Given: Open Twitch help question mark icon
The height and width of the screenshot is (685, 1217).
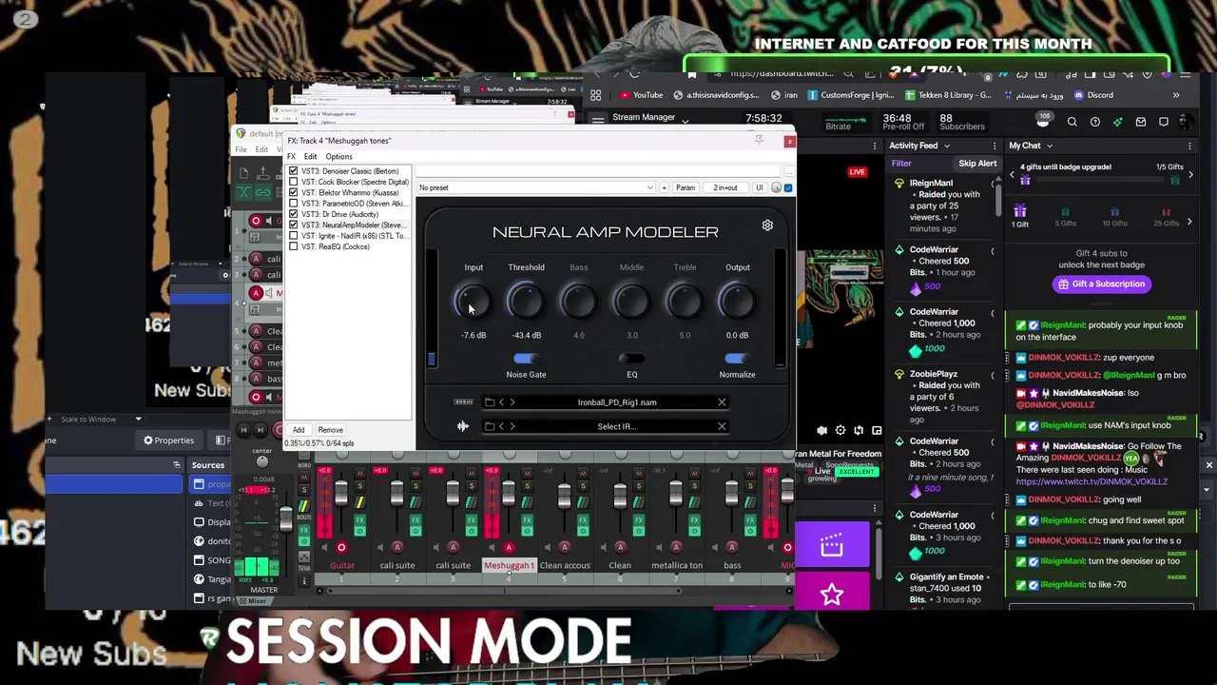Looking at the screenshot, I should coord(1095,122).
